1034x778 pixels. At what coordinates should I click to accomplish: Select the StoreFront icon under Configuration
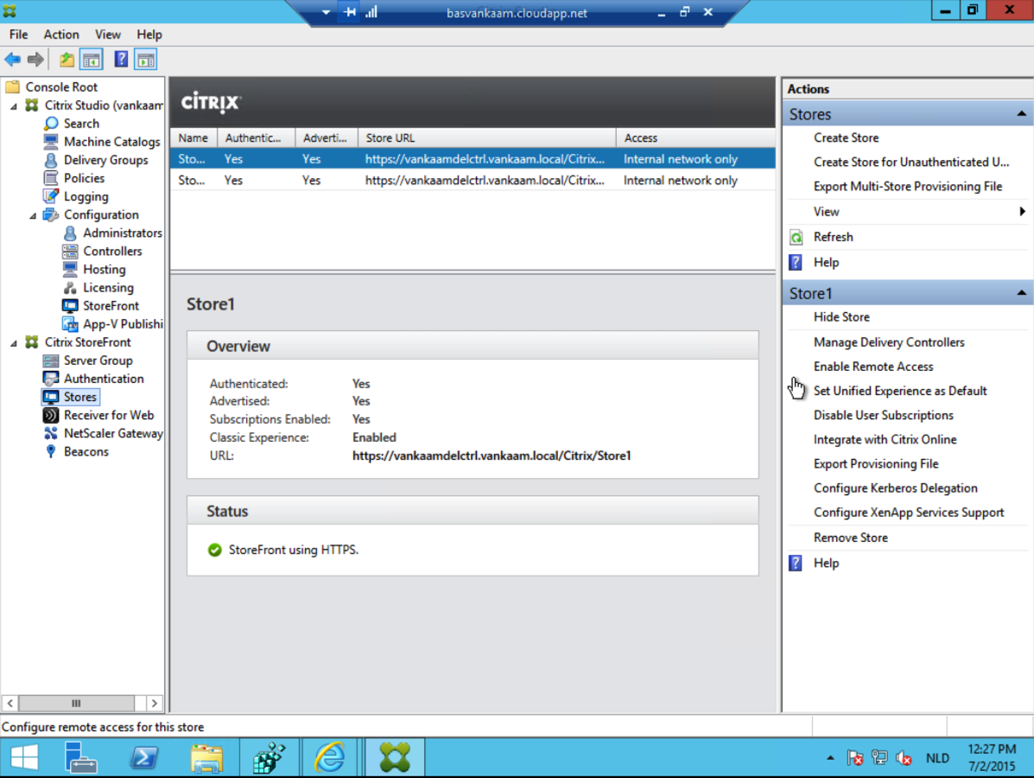tap(70, 305)
